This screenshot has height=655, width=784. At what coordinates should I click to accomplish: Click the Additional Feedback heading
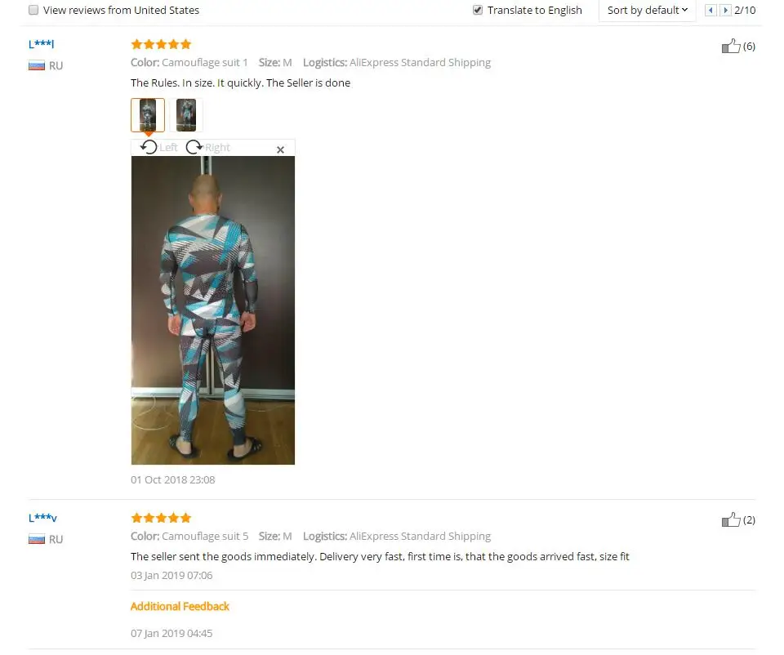pyautogui.click(x=180, y=606)
